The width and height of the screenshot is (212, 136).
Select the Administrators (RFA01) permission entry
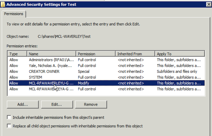click(107, 60)
